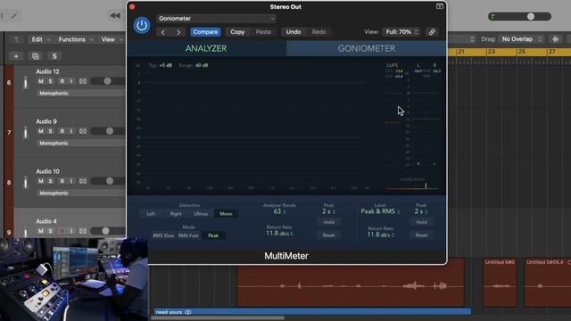The image size is (571, 321).
Task: Click Audio 9 stereo link icon
Action: coord(83,131)
